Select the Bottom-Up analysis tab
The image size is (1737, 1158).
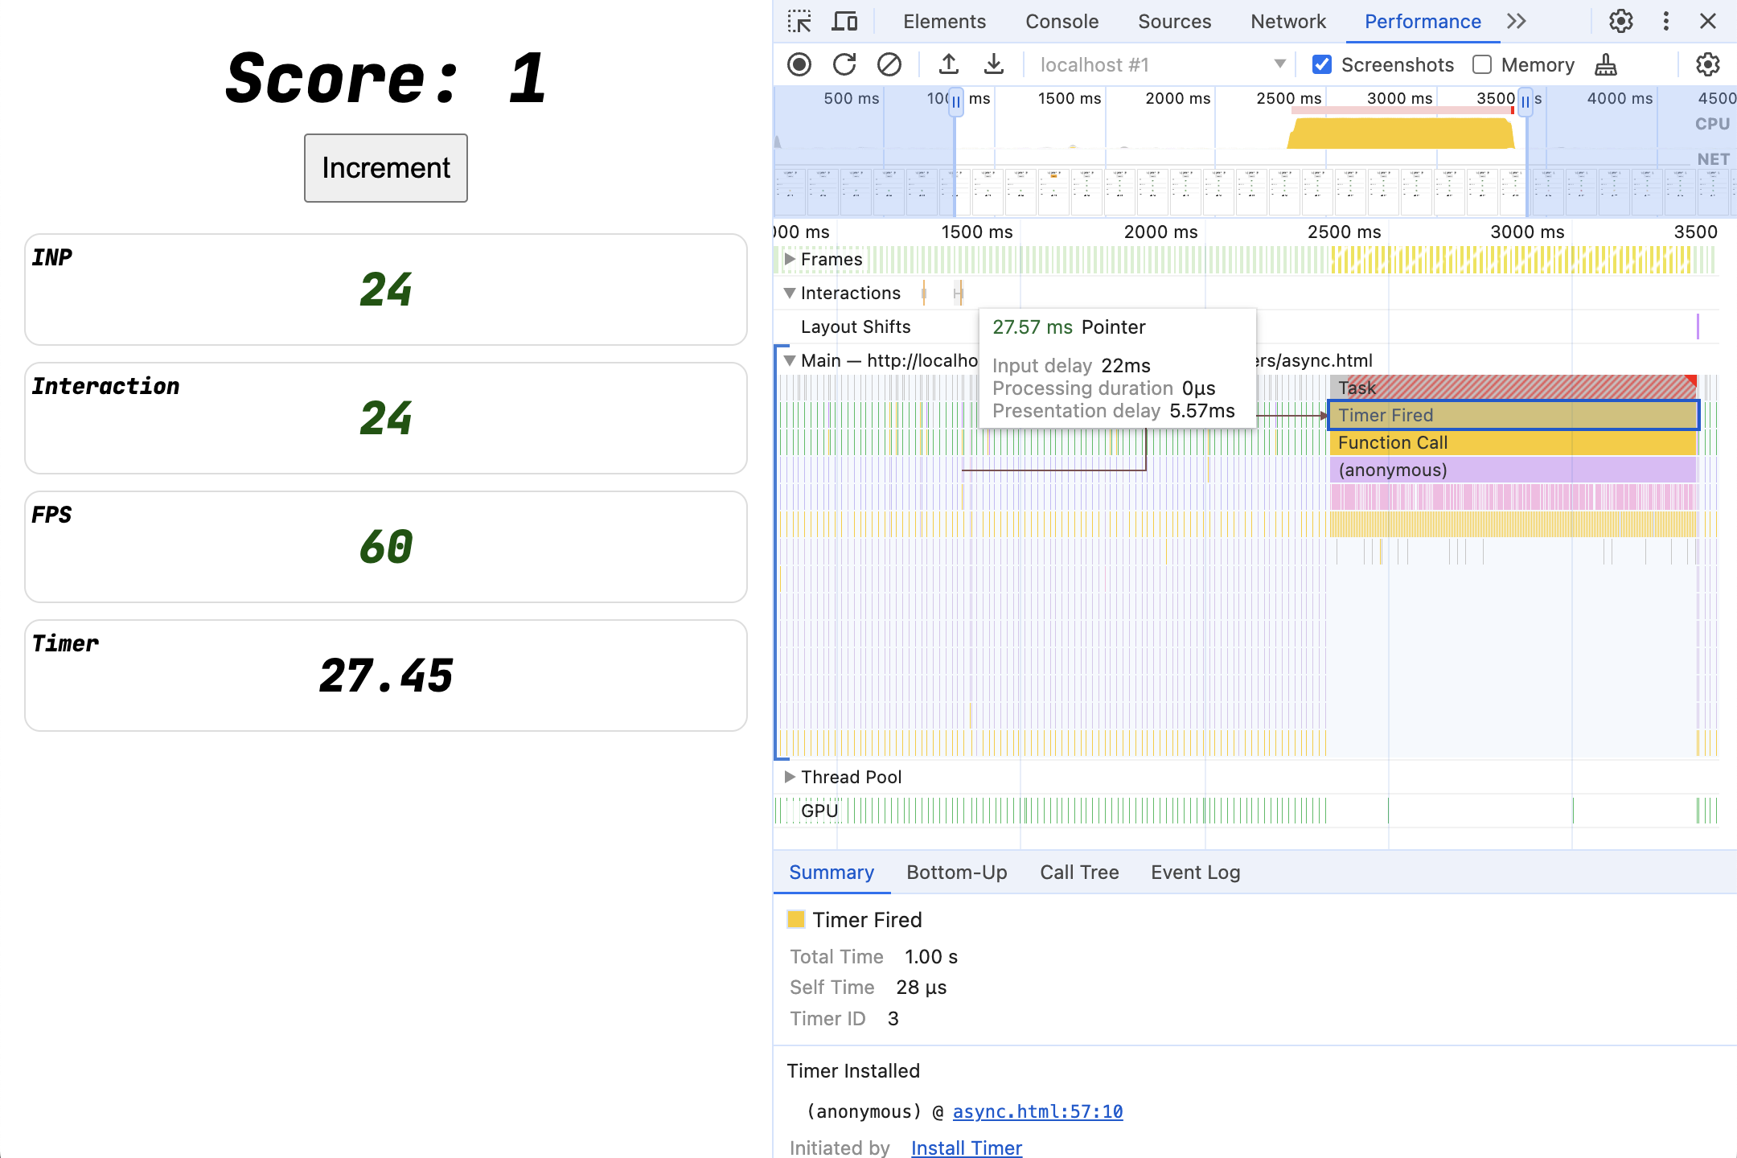point(956,871)
